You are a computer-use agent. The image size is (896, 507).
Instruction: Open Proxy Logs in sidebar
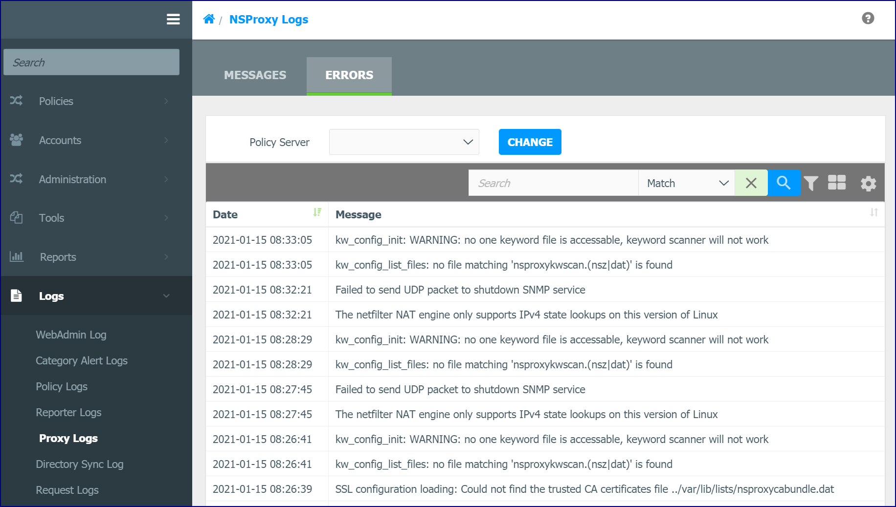68,438
